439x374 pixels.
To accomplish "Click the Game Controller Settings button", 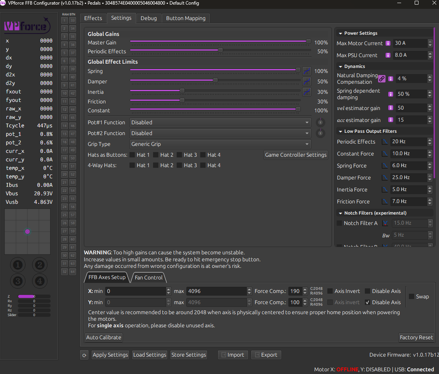I will click(296, 155).
